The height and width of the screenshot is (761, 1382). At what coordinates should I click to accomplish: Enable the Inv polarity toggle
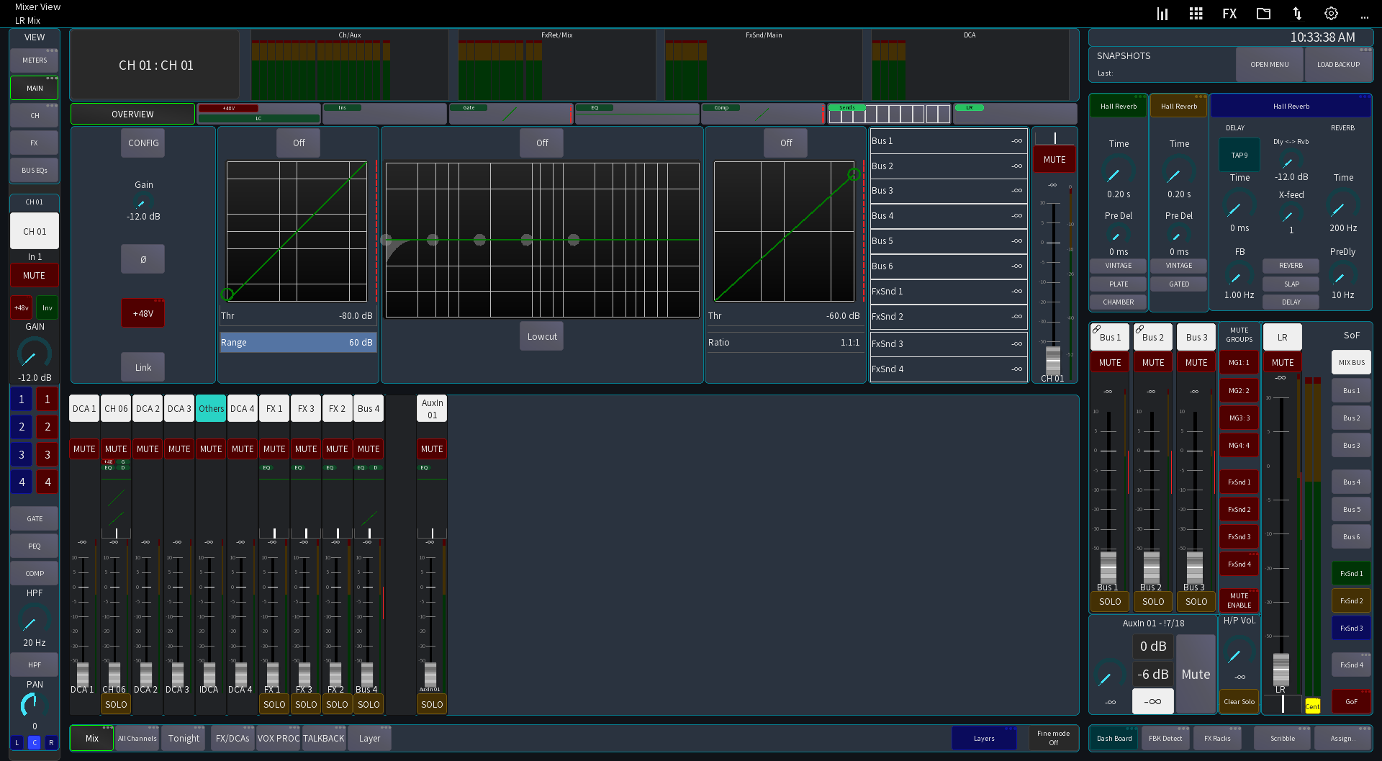(x=47, y=307)
